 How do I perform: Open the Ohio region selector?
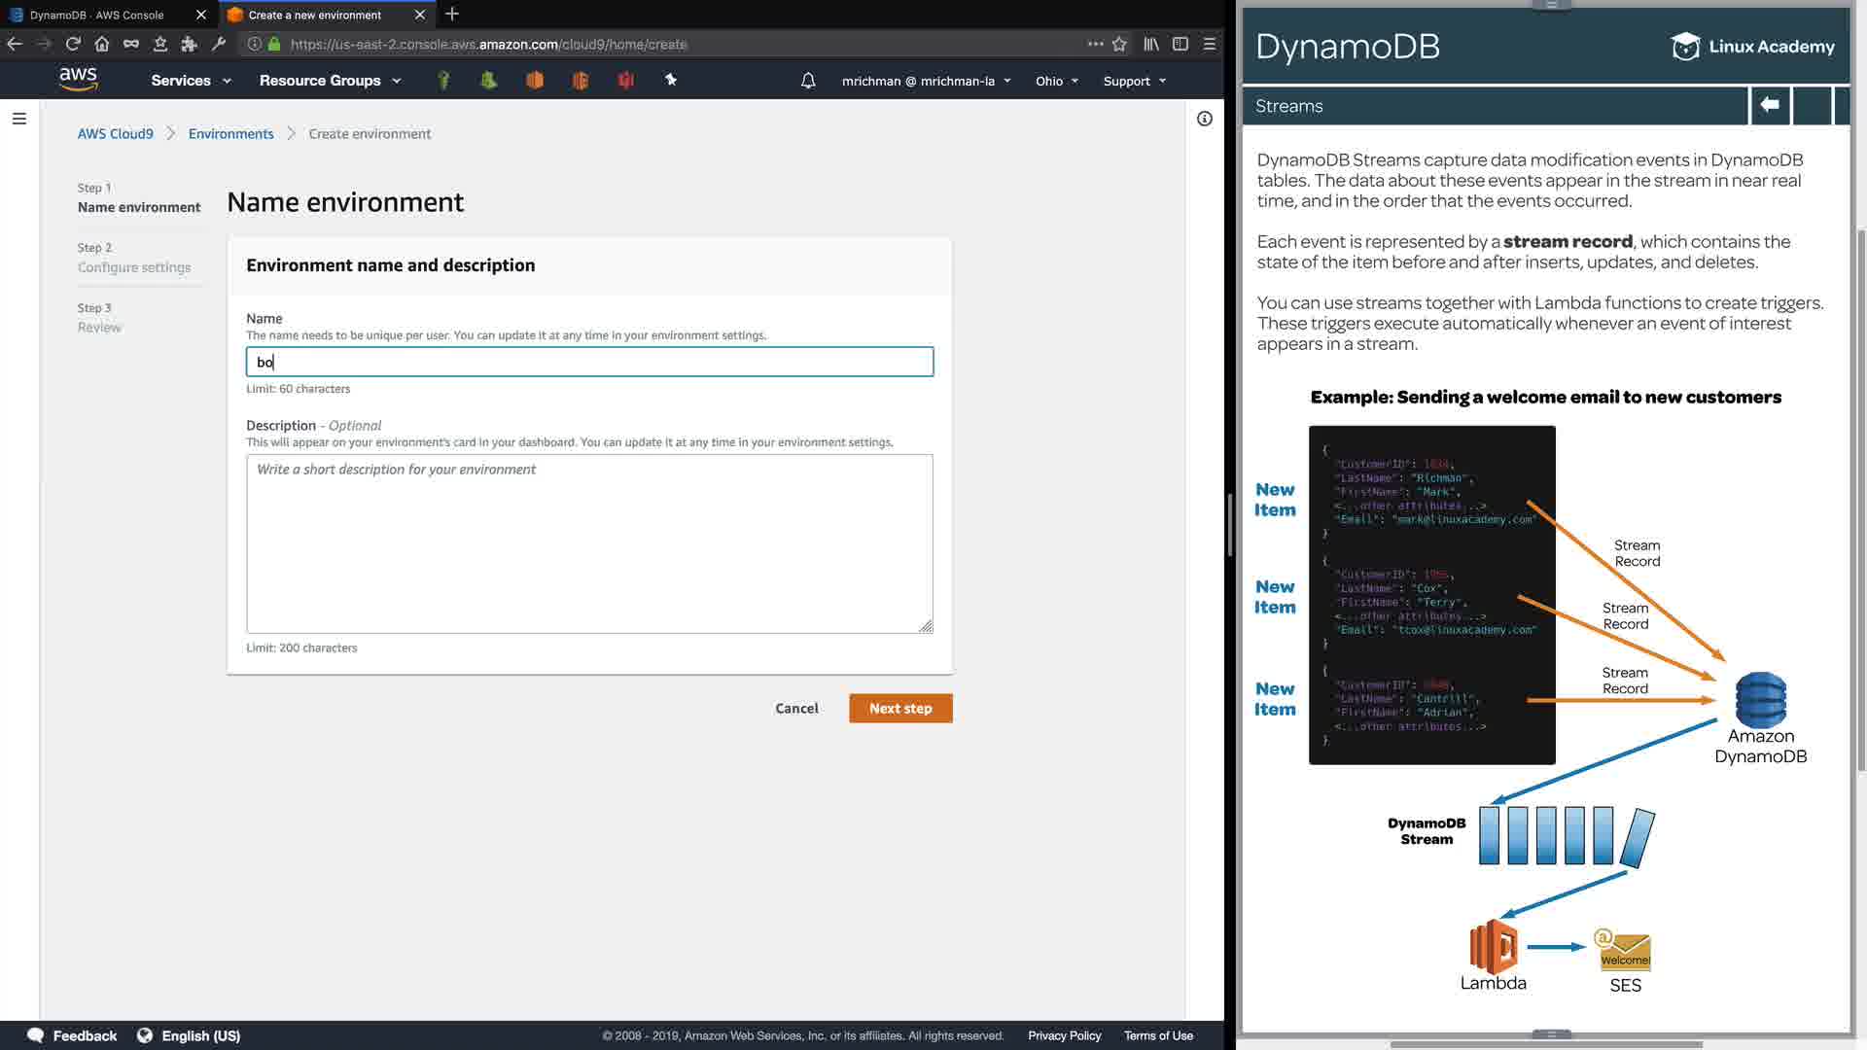click(1056, 81)
